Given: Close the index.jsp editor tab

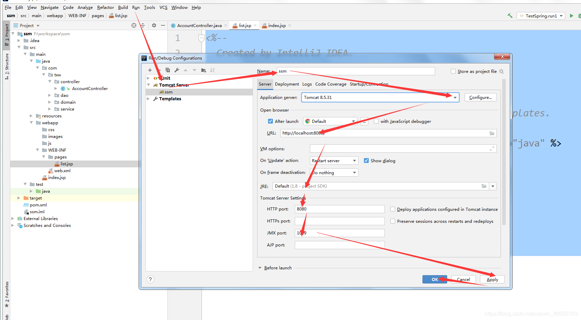Looking at the screenshot, I should (290, 25).
